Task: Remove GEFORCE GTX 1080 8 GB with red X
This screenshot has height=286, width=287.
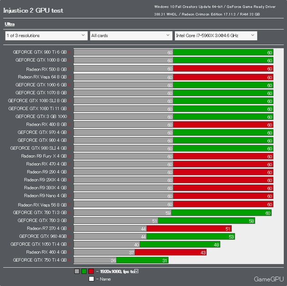Action: tap(69, 60)
